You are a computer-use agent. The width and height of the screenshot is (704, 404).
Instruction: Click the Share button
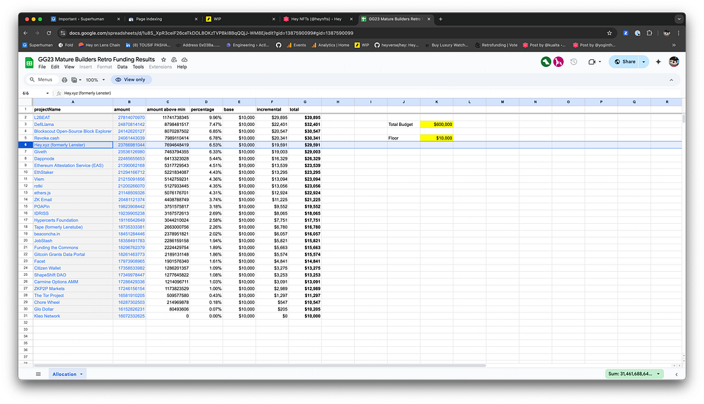(x=625, y=62)
